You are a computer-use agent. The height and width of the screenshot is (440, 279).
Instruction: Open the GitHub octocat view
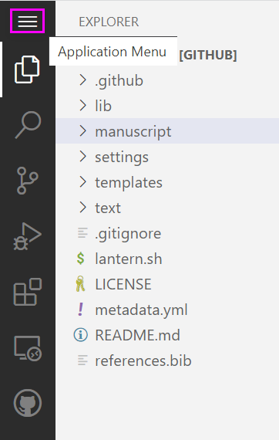[28, 403]
